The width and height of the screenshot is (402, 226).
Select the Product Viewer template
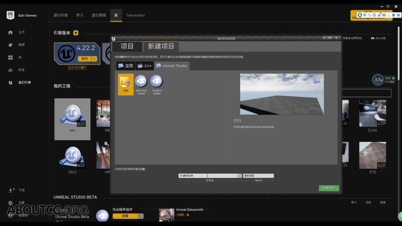pos(157,85)
